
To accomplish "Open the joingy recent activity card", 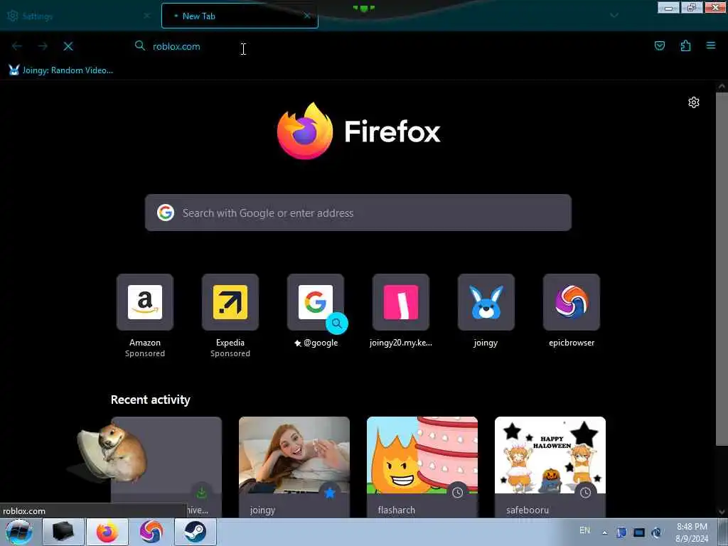I will point(294,467).
